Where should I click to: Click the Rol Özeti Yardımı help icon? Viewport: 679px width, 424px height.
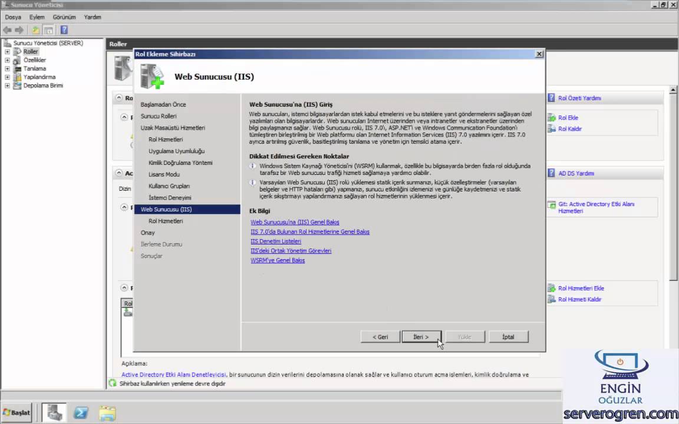click(551, 98)
